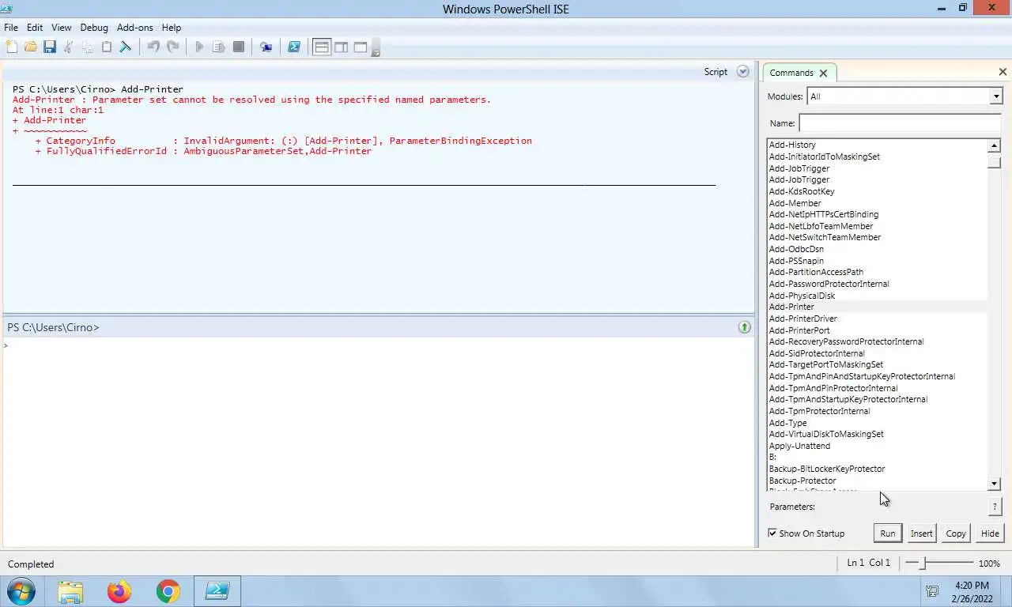1012x607 pixels.
Task: Open File Explorer from the taskbar
Action: pos(70,591)
